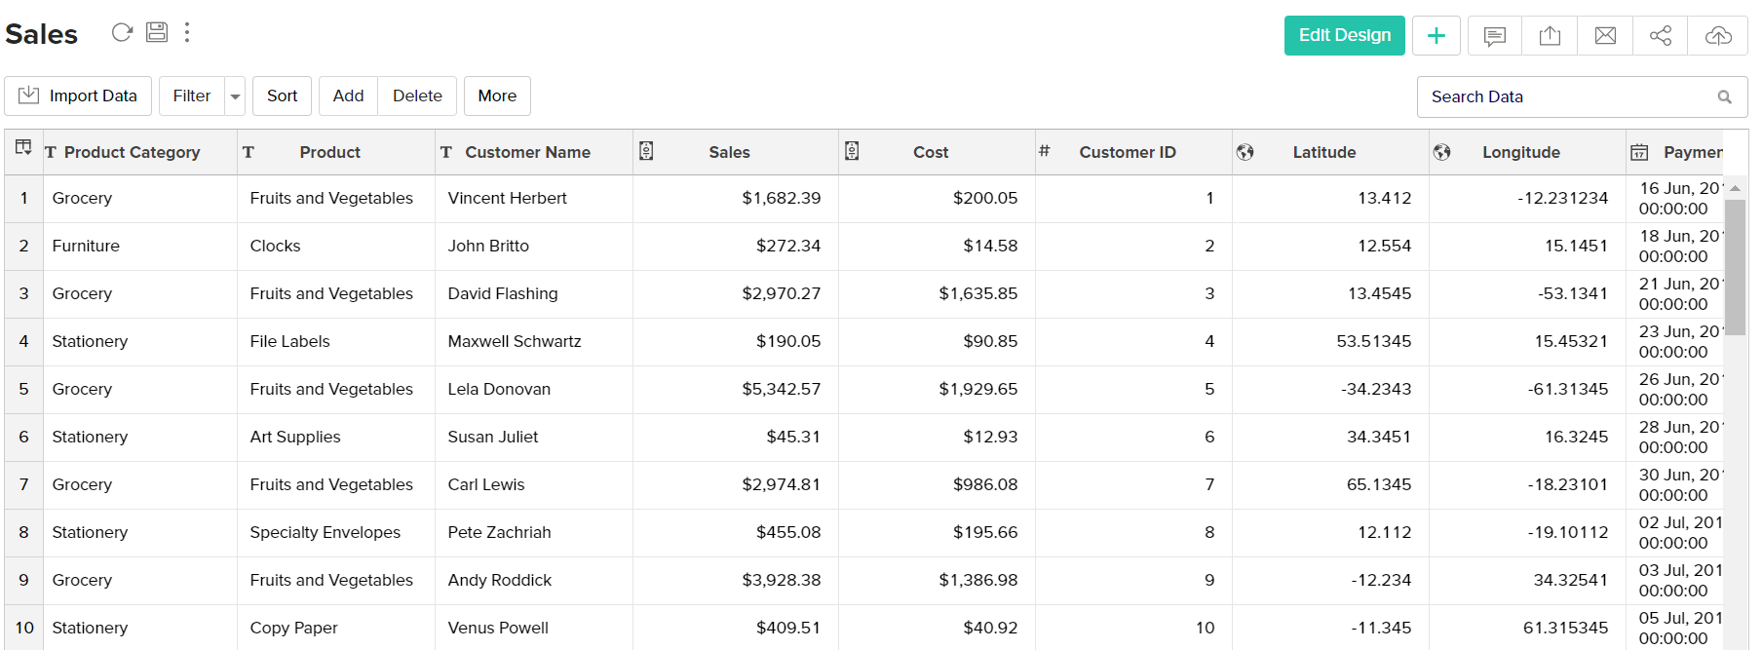This screenshot has width=1762, height=650.
Task: Click the Import Data button
Action: pos(78,96)
